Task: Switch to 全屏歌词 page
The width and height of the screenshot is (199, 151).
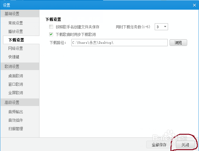Action: click(x=15, y=93)
